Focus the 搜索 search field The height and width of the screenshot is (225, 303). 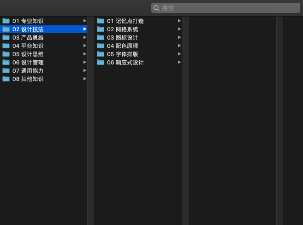coord(226,8)
